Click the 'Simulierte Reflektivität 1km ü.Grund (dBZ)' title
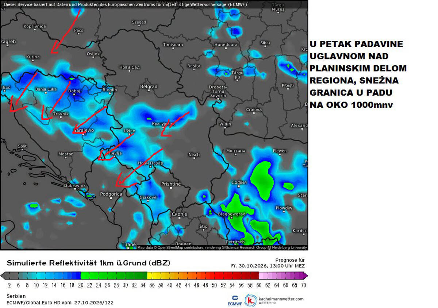Image resolution: width=438 pixels, height=308 pixels. coord(88,263)
